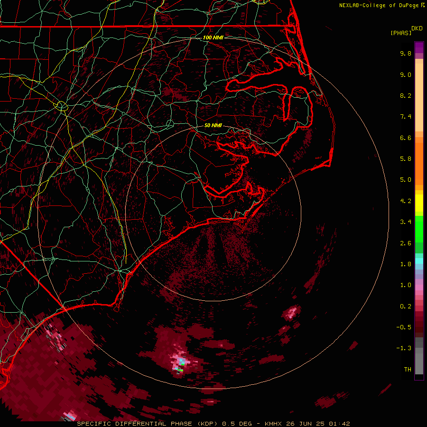Click the 9.8 value on color scale
Screen dimensions: 427x427
[x=406, y=53]
